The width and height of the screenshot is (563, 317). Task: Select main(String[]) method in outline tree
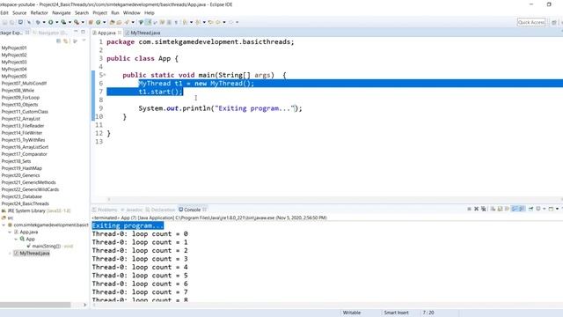(49, 247)
